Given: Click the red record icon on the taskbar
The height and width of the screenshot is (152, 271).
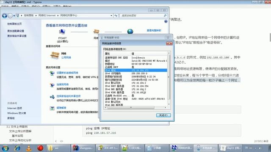Looking at the screenshot, I should click(x=40, y=148).
